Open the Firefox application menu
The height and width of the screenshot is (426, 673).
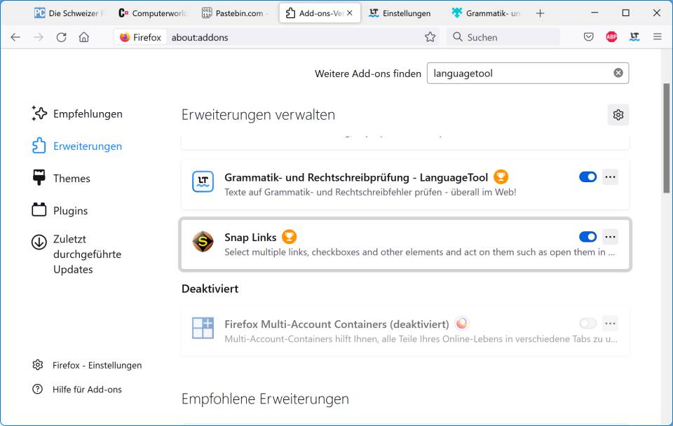(657, 37)
